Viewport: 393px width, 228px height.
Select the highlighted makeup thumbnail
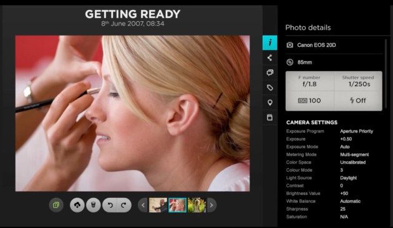coord(177,205)
